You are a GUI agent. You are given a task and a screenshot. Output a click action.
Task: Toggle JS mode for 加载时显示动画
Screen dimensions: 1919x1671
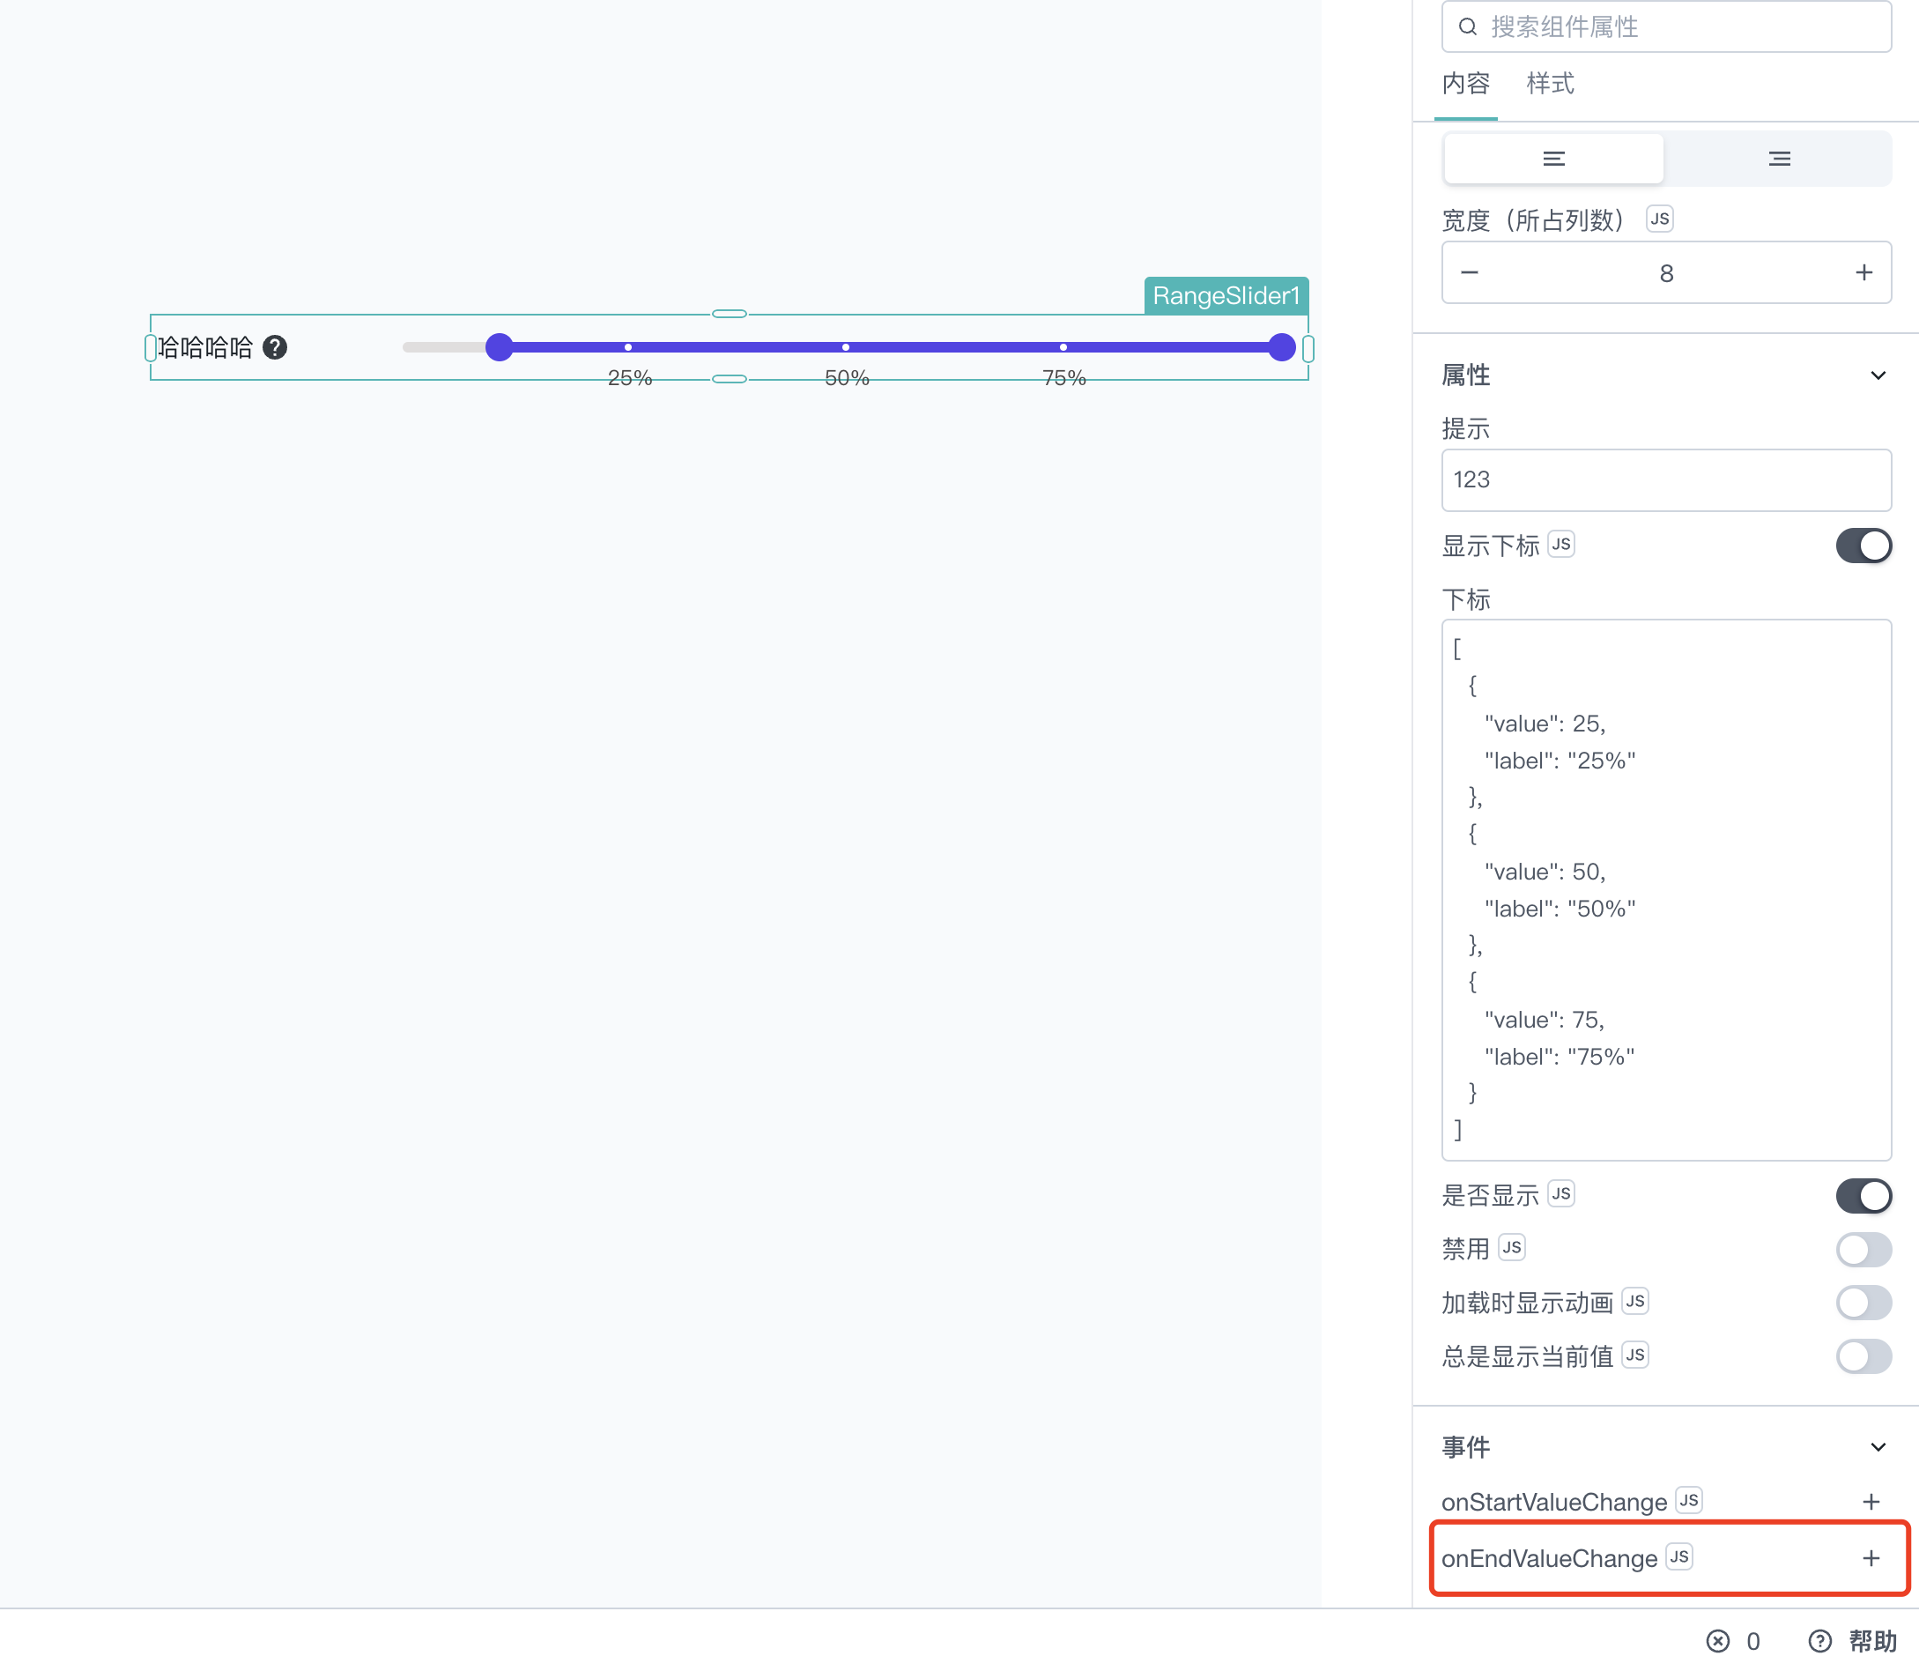pyautogui.click(x=1635, y=1301)
